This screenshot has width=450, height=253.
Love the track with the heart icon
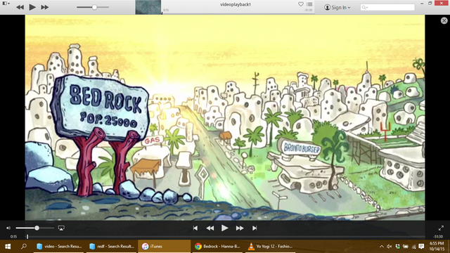point(301,4)
